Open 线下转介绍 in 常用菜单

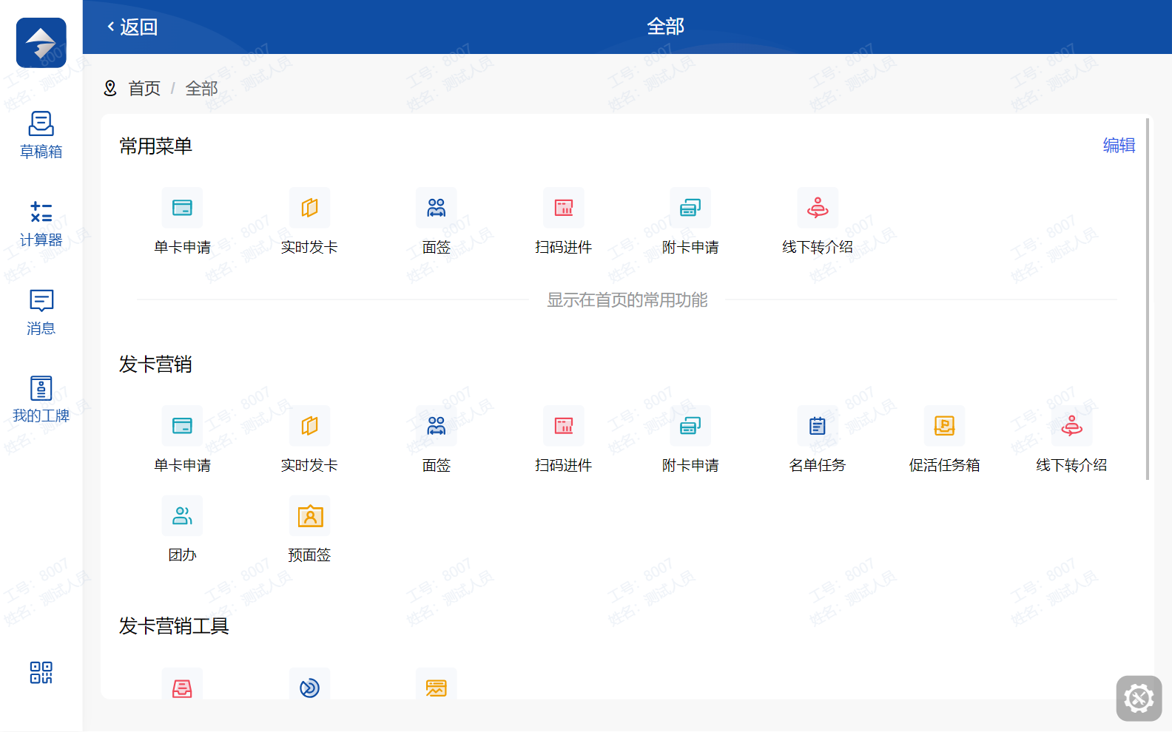(x=818, y=221)
